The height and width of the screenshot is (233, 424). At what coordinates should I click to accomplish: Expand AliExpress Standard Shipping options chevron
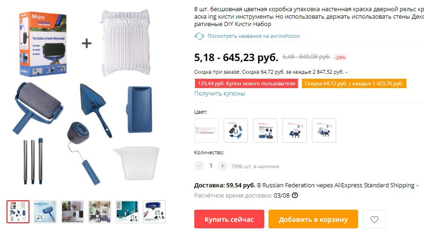(x=417, y=186)
